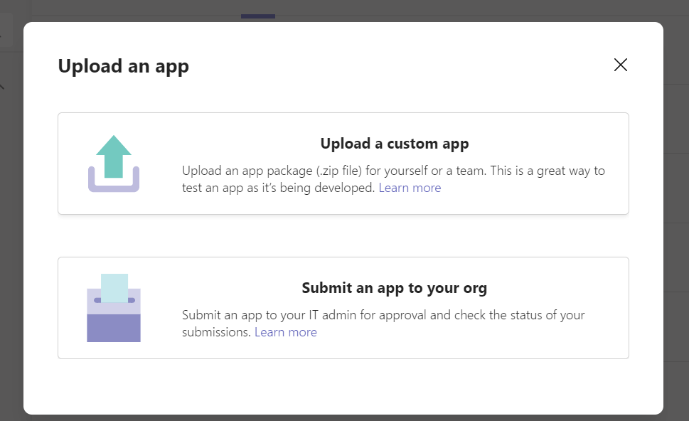Click the Upload an app dialog title
Image resolution: width=689 pixels, height=421 pixels.
coord(124,66)
